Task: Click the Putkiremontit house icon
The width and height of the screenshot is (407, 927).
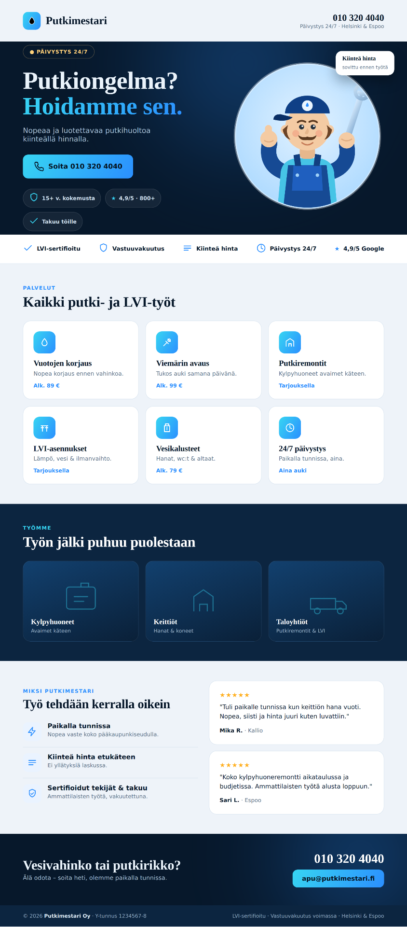Action: [x=290, y=342]
